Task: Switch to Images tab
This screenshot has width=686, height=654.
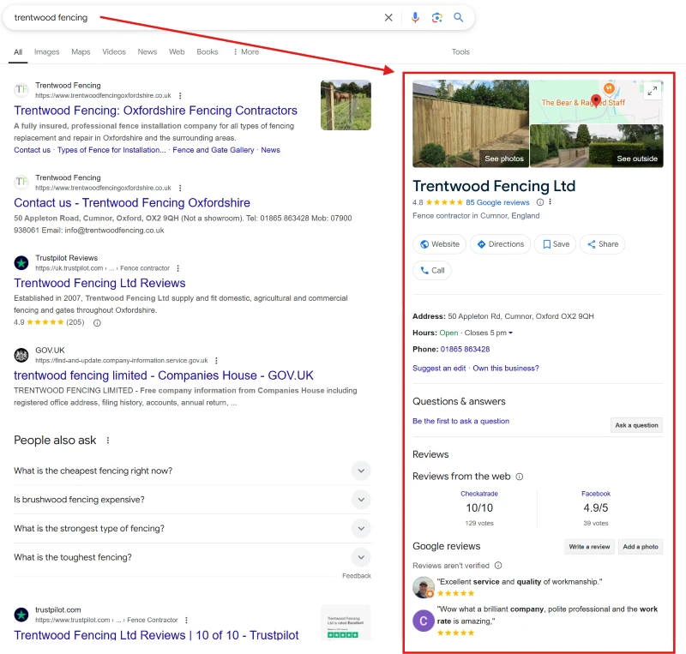Action: coord(47,52)
